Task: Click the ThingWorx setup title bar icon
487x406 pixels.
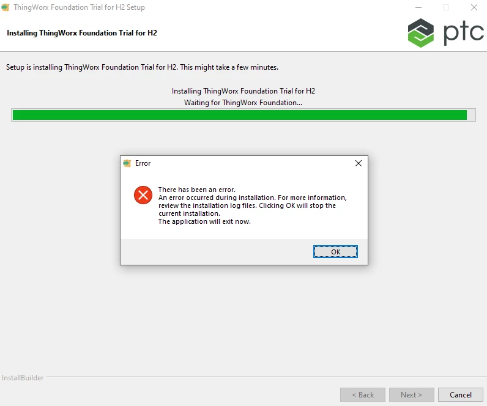Action: tap(6, 7)
